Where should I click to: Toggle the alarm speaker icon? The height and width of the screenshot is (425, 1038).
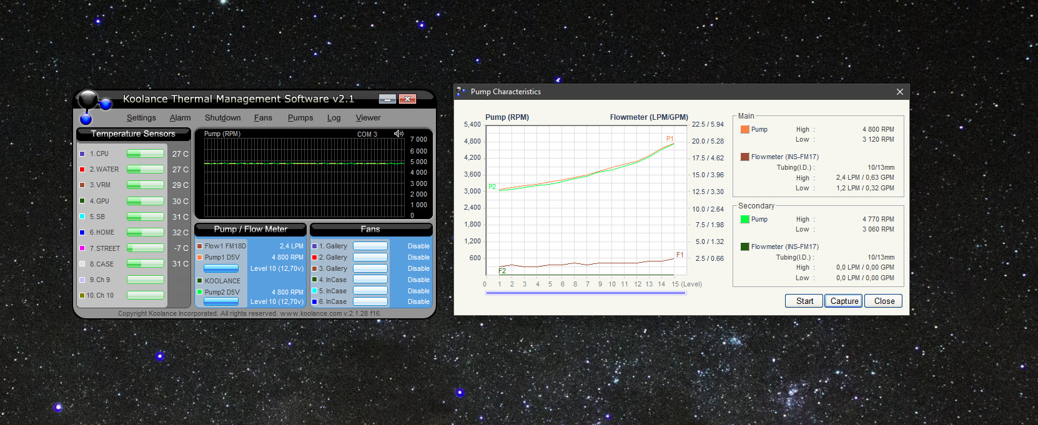click(x=398, y=134)
